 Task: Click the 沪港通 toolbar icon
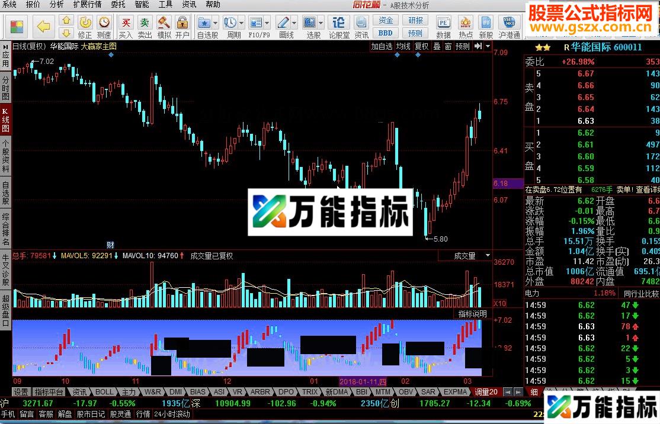click(x=508, y=26)
